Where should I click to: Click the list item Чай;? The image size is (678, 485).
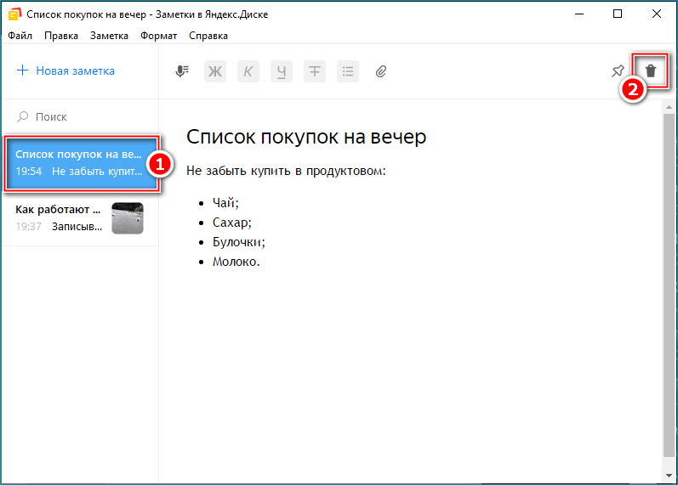click(225, 202)
